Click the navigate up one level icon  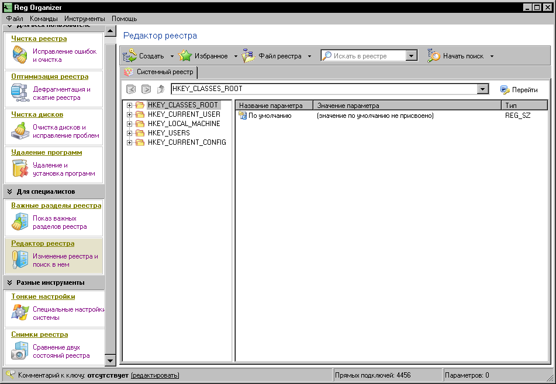click(161, 89)
